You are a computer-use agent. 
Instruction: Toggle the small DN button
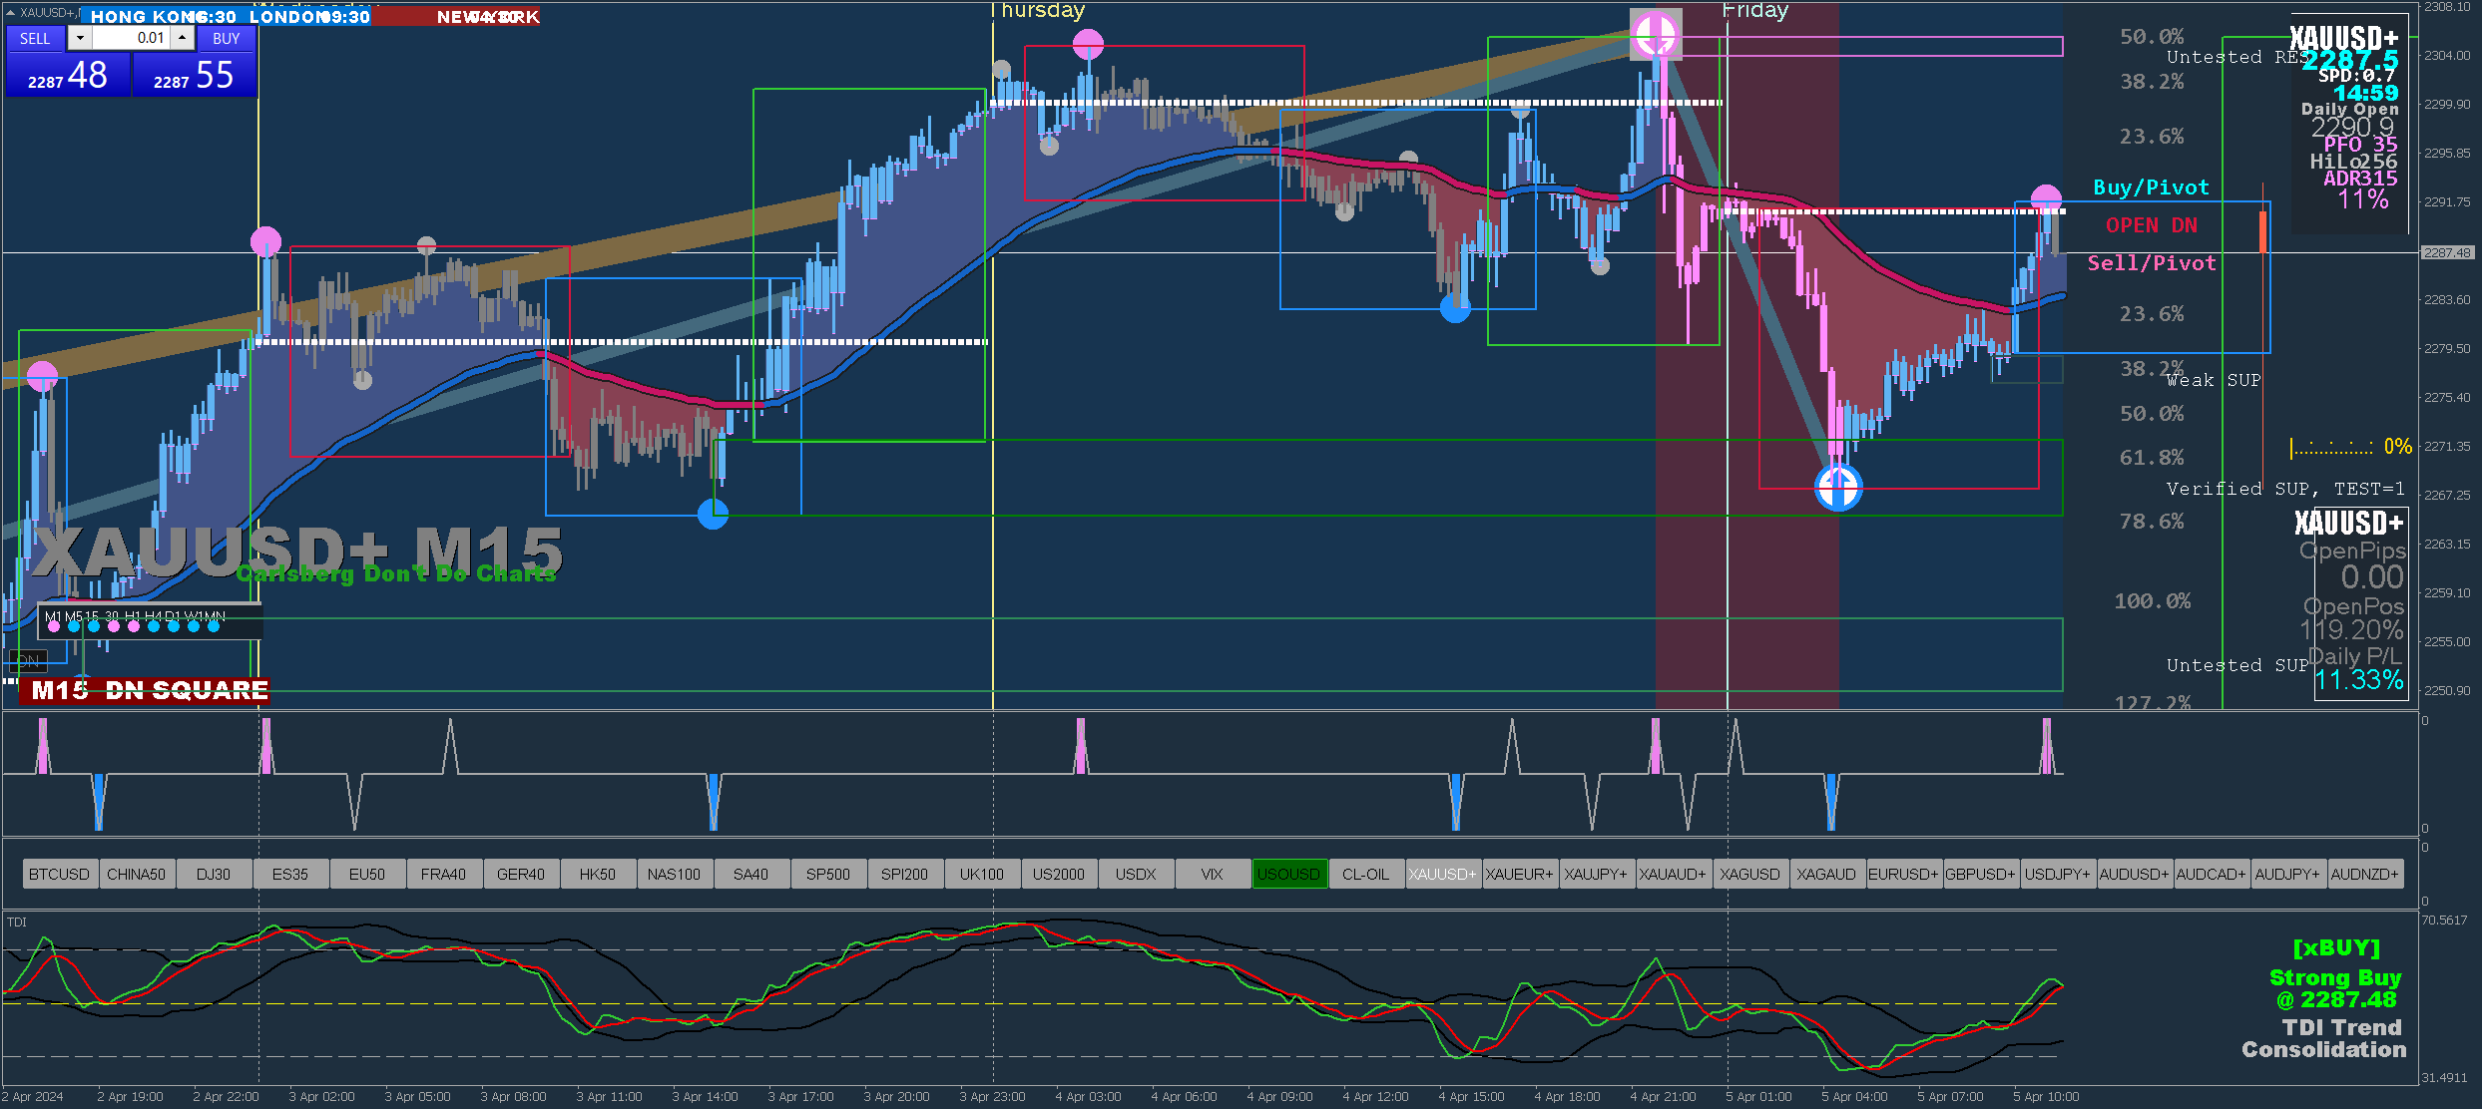tap(28, 661)
